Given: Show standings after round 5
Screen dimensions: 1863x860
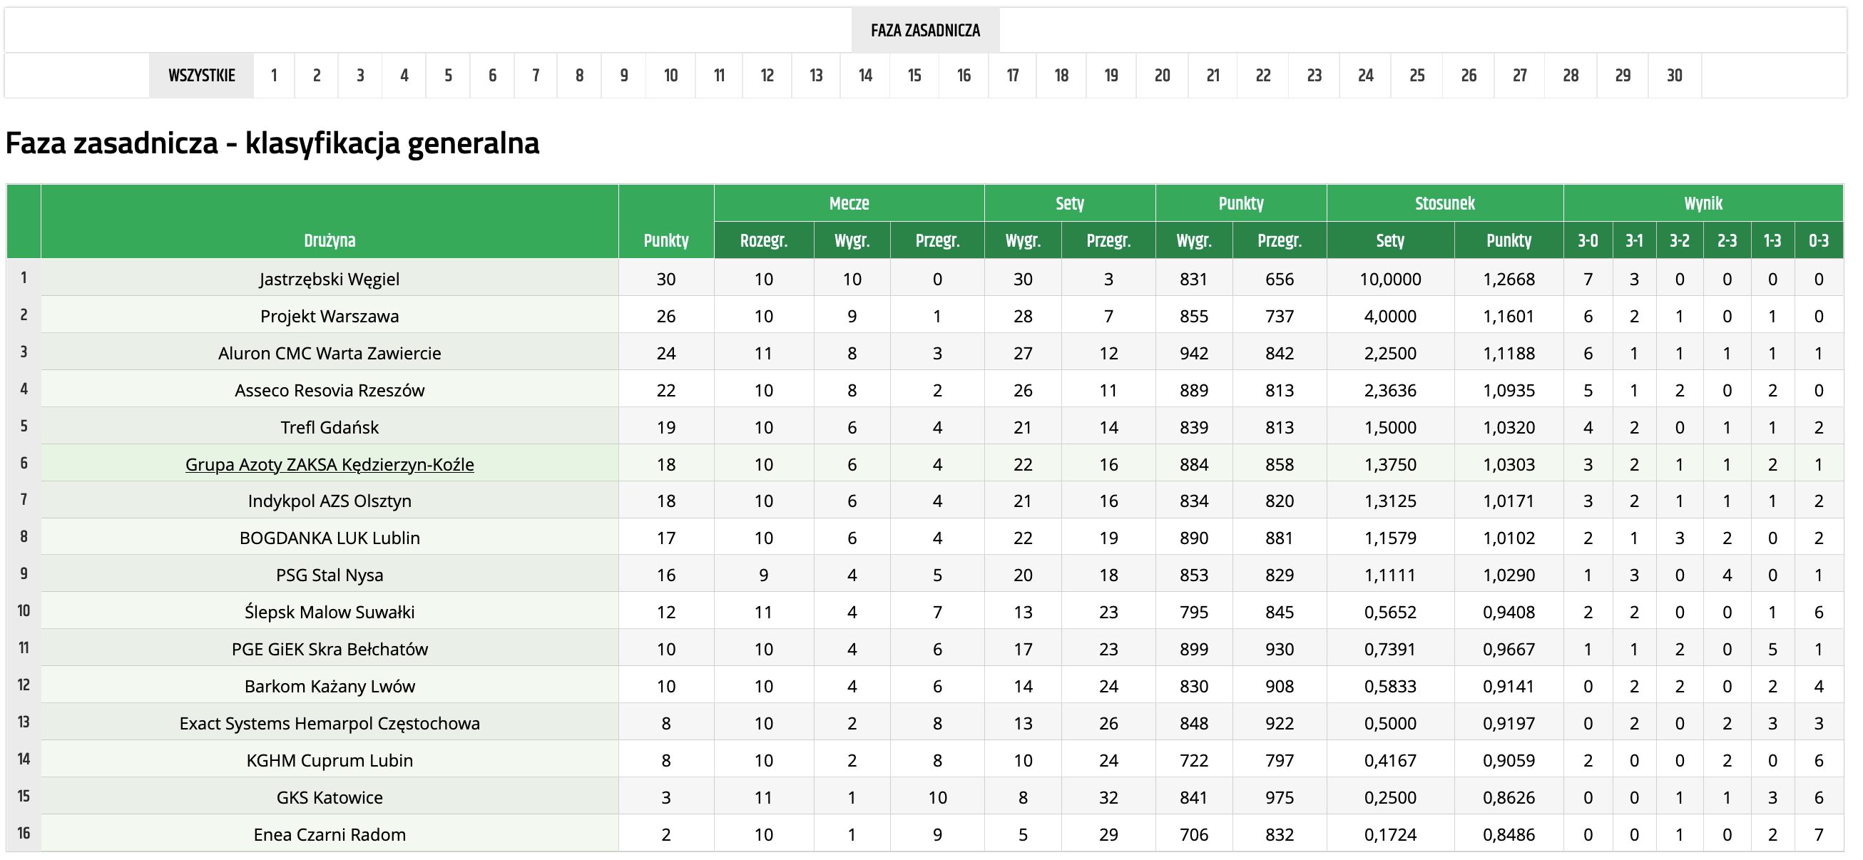Looking at the screenshot, I should [449, 75].
